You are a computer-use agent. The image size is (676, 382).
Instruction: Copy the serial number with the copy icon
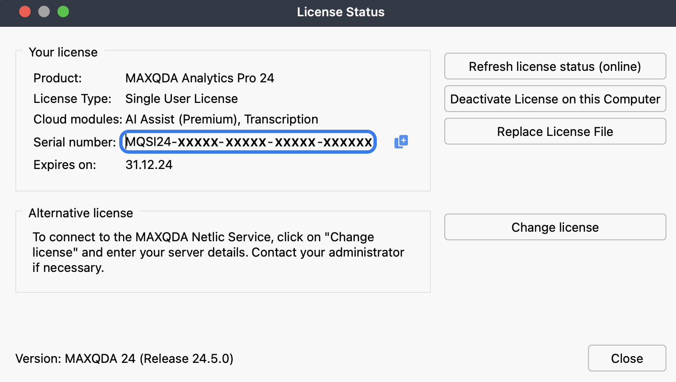(401, 142)
